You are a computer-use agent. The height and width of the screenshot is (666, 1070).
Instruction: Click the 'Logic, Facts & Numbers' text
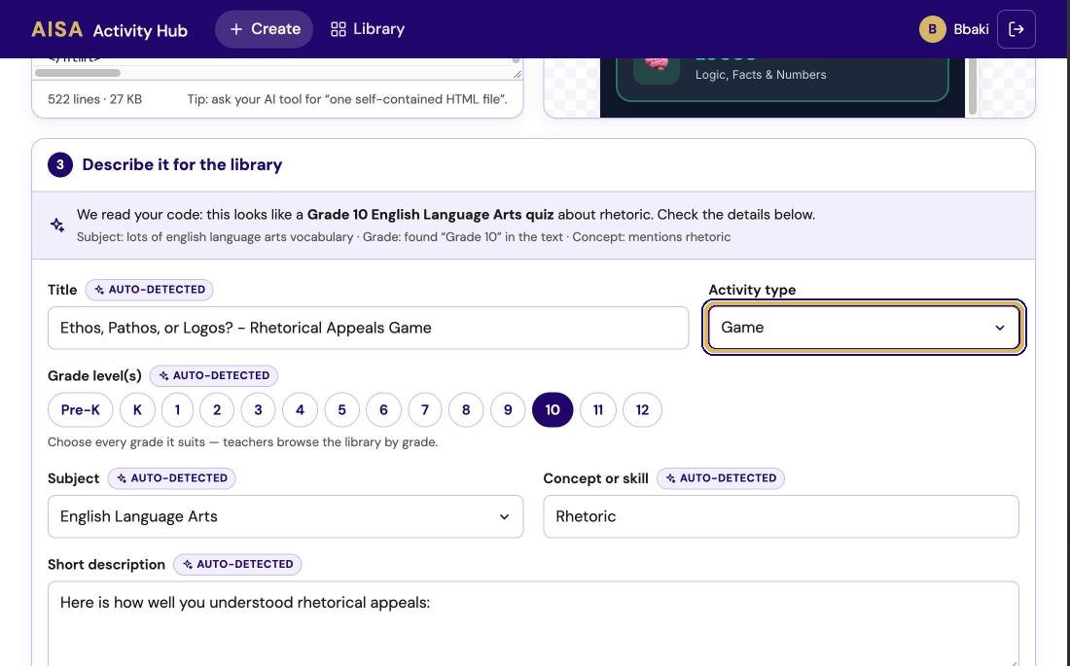point(761,75)
